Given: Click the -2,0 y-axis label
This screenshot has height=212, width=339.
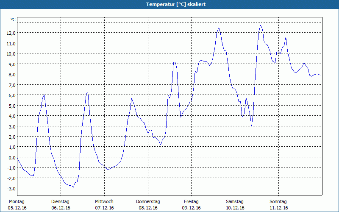Looking at the screenshot, I should (x=11, y=178).
